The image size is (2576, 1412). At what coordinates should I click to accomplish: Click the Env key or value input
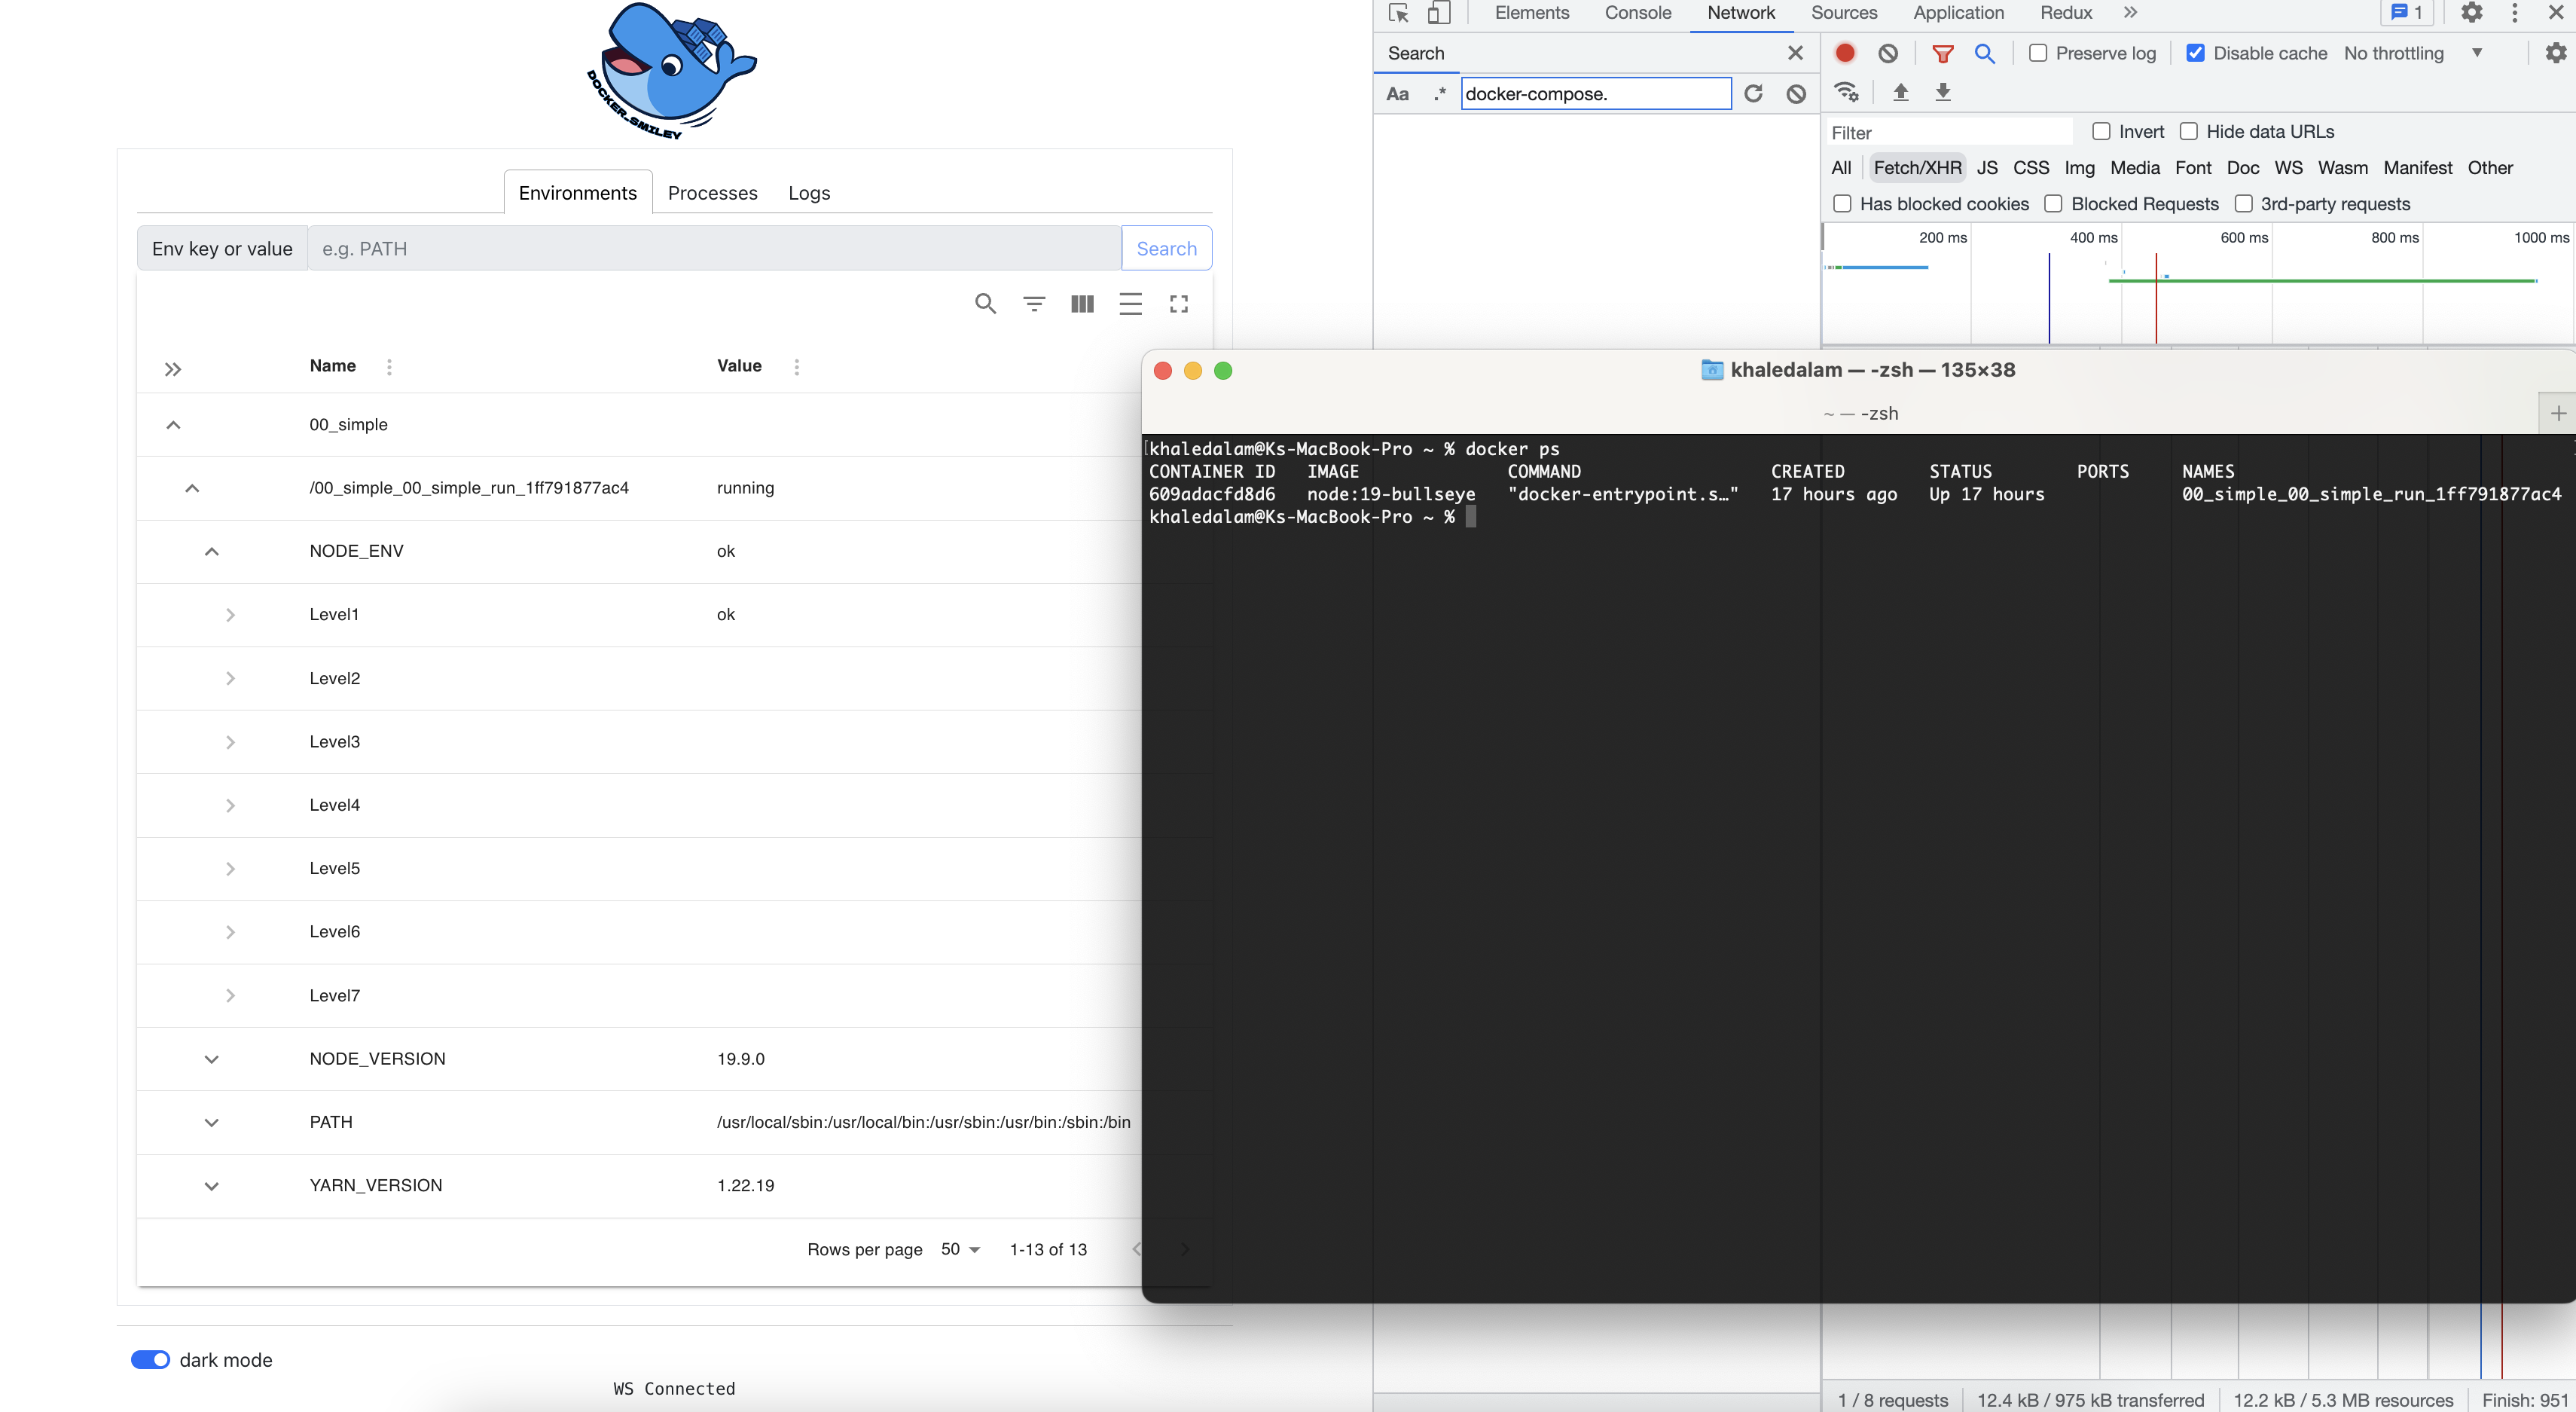(x=713, y=249)
